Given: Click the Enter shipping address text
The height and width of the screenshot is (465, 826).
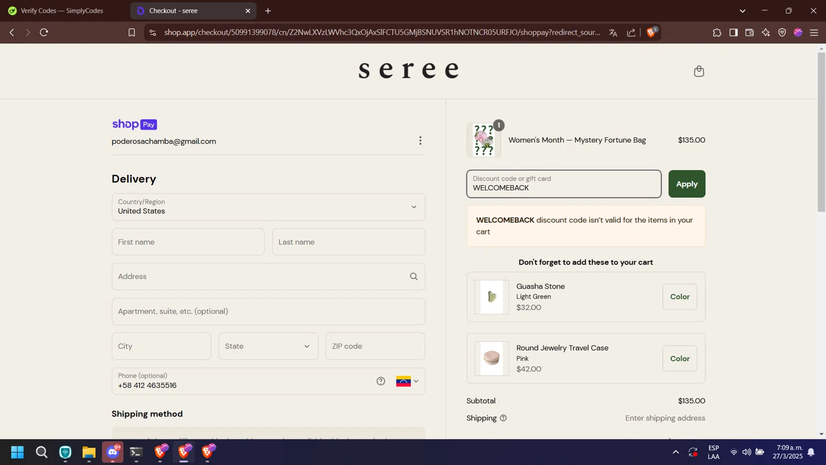Looking at the screenshot, I should (x=665, y=418).
